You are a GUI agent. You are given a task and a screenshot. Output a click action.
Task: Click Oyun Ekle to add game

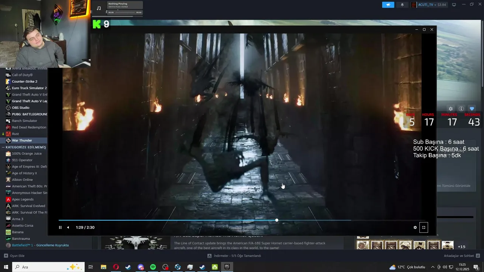(x=14, y=256)
